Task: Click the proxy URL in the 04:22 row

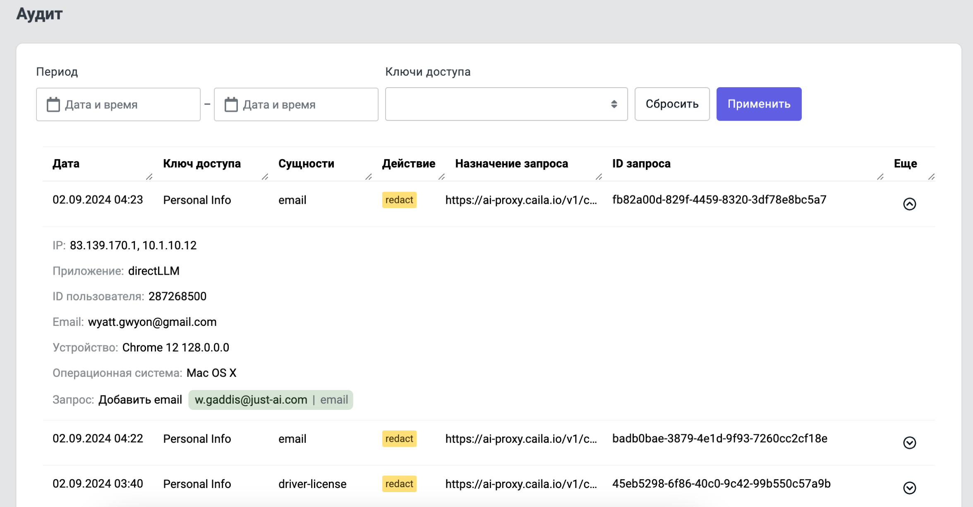Action: coord(521,439)
